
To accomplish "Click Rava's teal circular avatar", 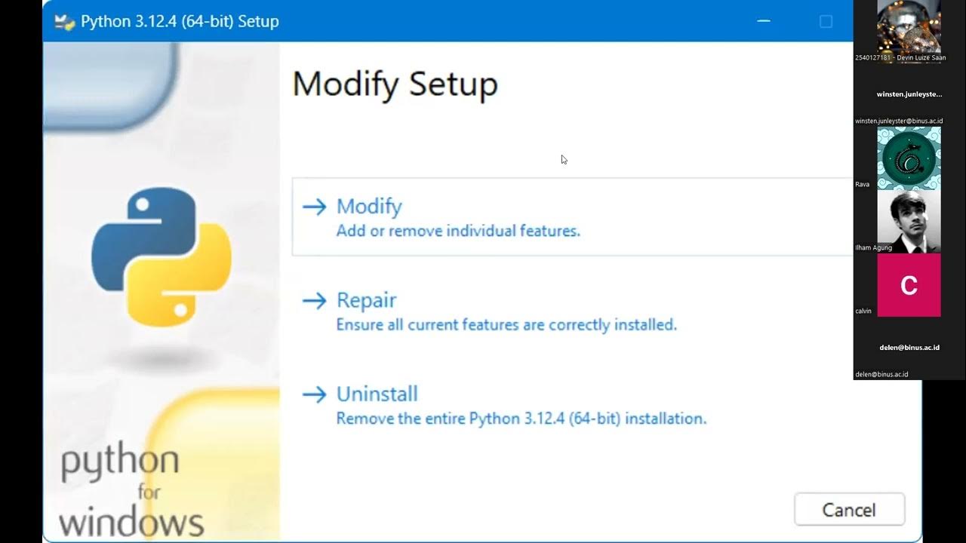I will [x=909, y=158].
